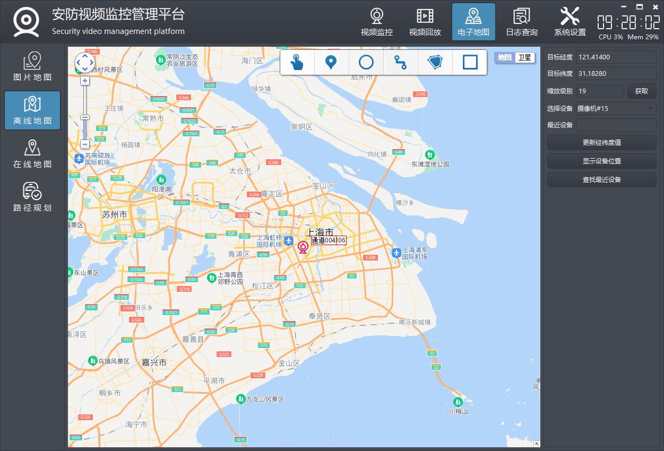Click the 显示设备位置 button
664x451 pixels.
pyautogui.click(x=601, y=161)
